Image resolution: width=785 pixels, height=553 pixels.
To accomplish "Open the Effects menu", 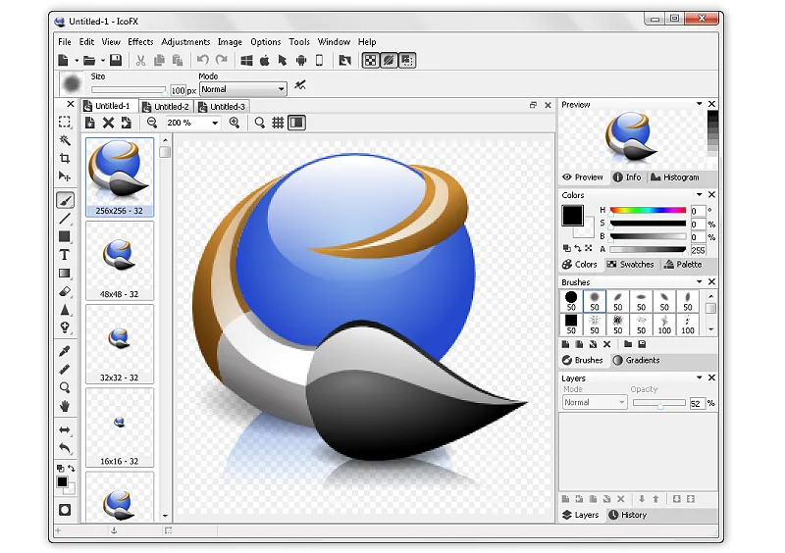I will [x=140, y=42].
